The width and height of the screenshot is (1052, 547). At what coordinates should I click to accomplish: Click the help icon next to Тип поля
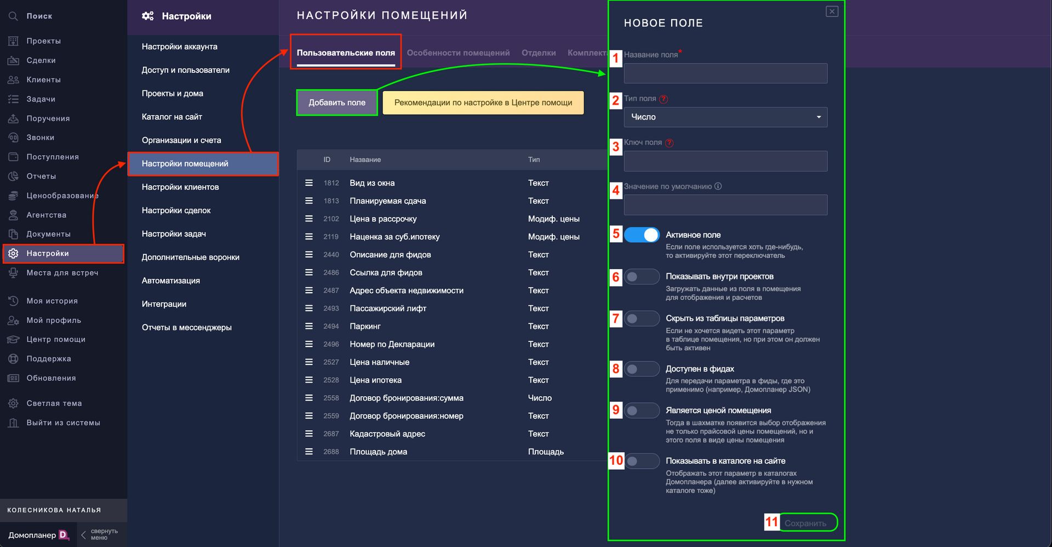click(x=664, y=99)
